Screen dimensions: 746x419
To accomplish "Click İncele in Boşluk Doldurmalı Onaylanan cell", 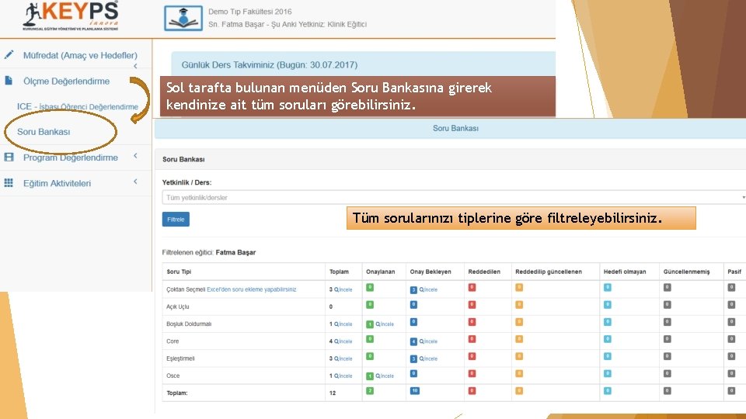I will pyautogui.click(x=385, y=324).
